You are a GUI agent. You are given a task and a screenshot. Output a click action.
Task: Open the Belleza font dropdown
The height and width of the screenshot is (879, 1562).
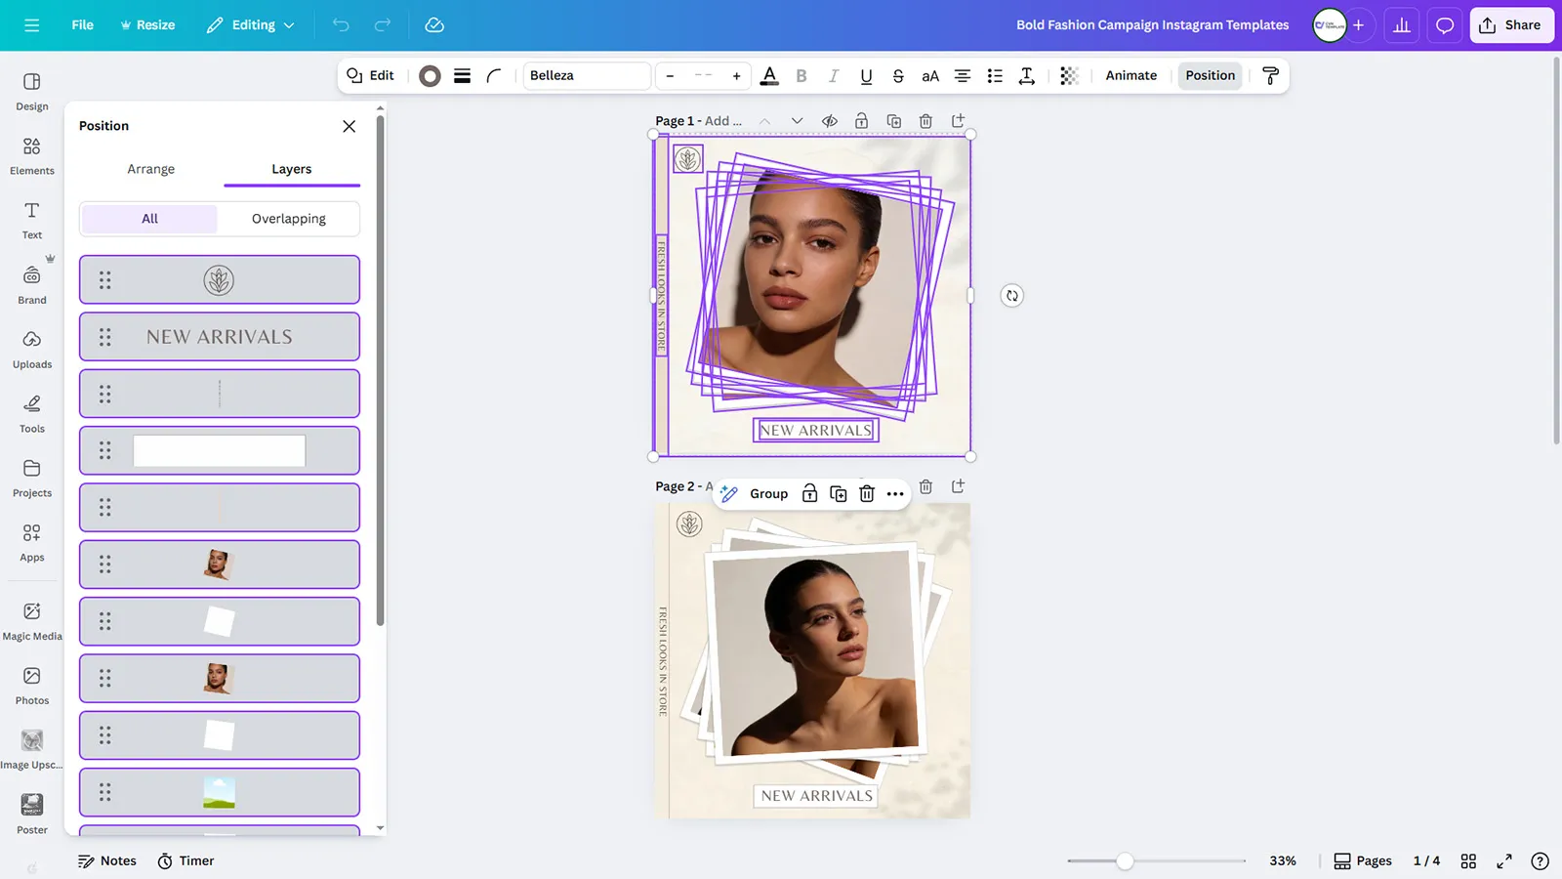[x=586, y=76]
